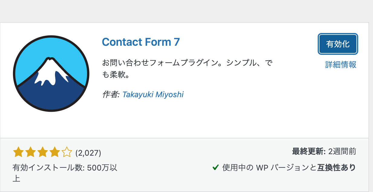This screenshot has width=373, height=192.
Task: Open the 詳細情報 details link
Action: pos(341,65)
